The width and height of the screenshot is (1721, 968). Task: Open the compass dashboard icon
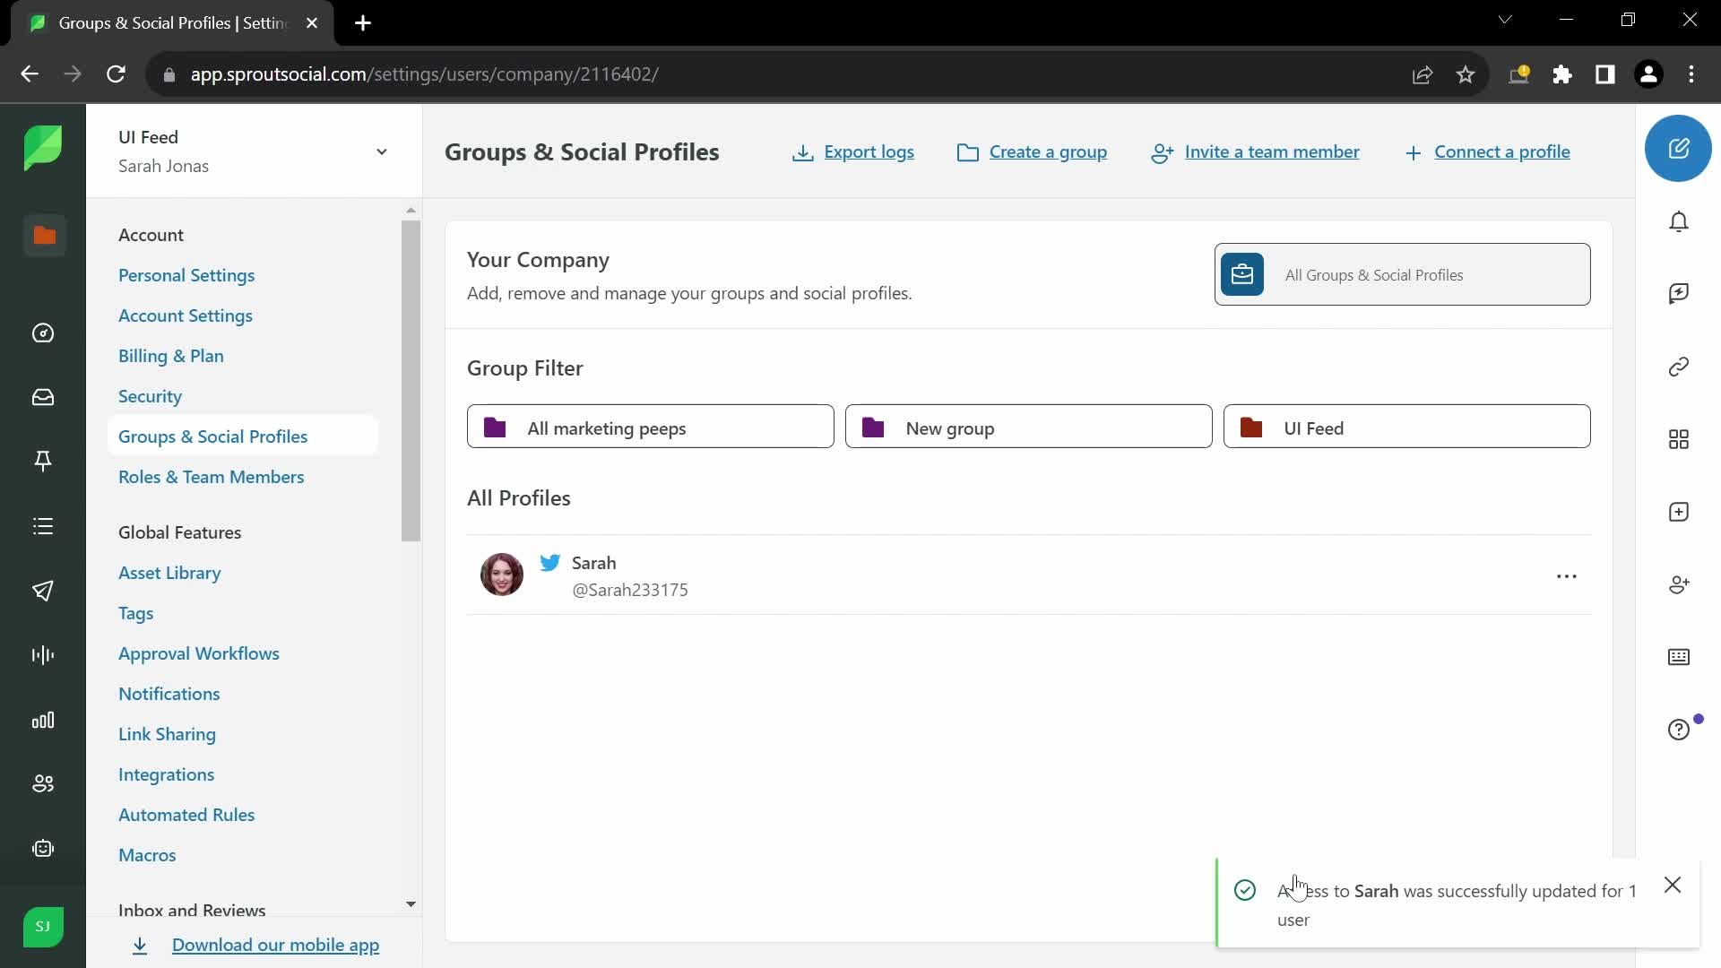(43, 333)
